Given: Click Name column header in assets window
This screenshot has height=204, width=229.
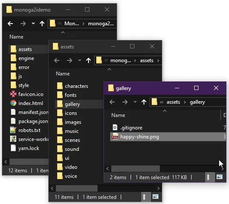Looking at the screenshot, I should point(63,74).
